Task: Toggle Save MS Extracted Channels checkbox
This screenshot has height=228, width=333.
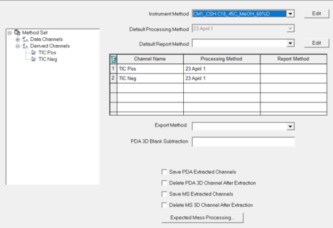Action: [164, 194]
